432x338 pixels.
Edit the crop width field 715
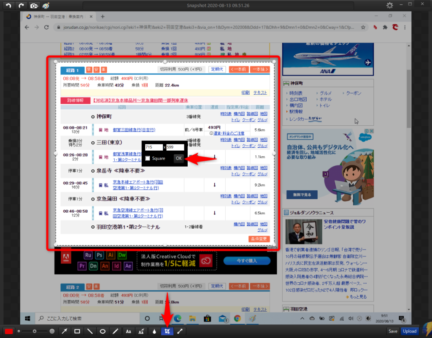click(x=154, y=147)
